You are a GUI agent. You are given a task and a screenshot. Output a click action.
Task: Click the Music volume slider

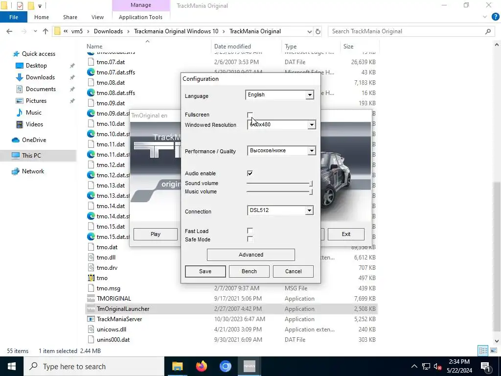279,192
